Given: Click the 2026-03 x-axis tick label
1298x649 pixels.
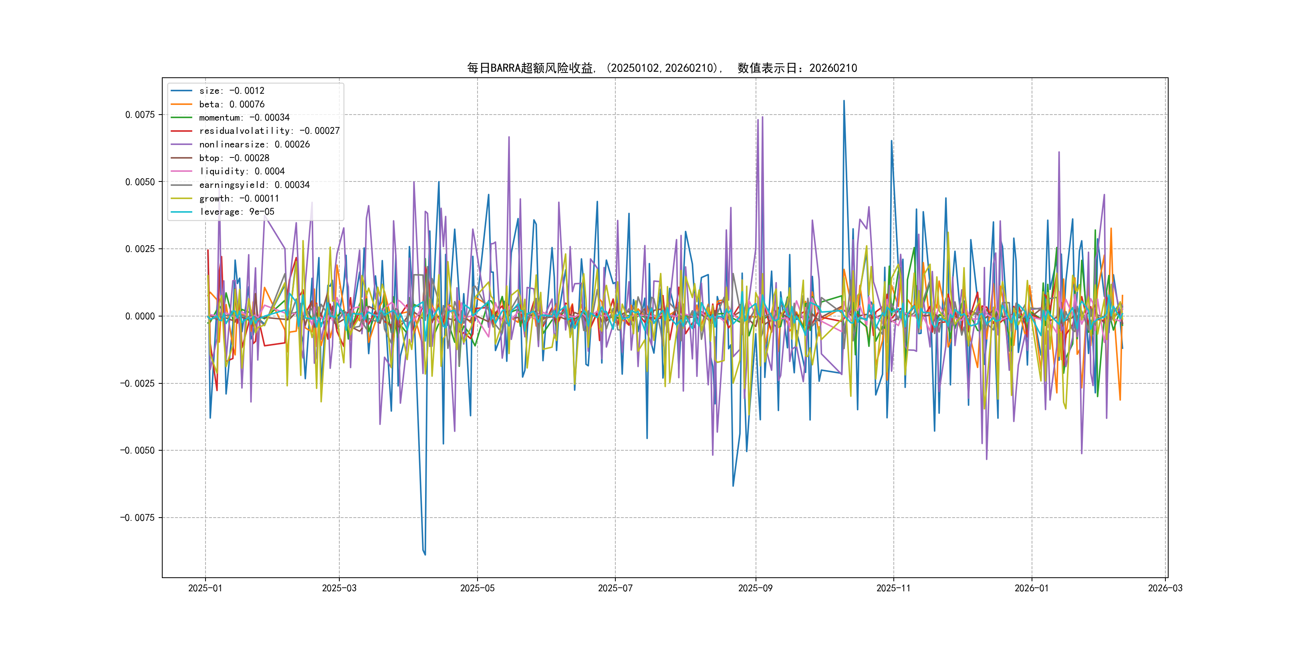Looking at the screenshot, I should (x=1165, y=589).
